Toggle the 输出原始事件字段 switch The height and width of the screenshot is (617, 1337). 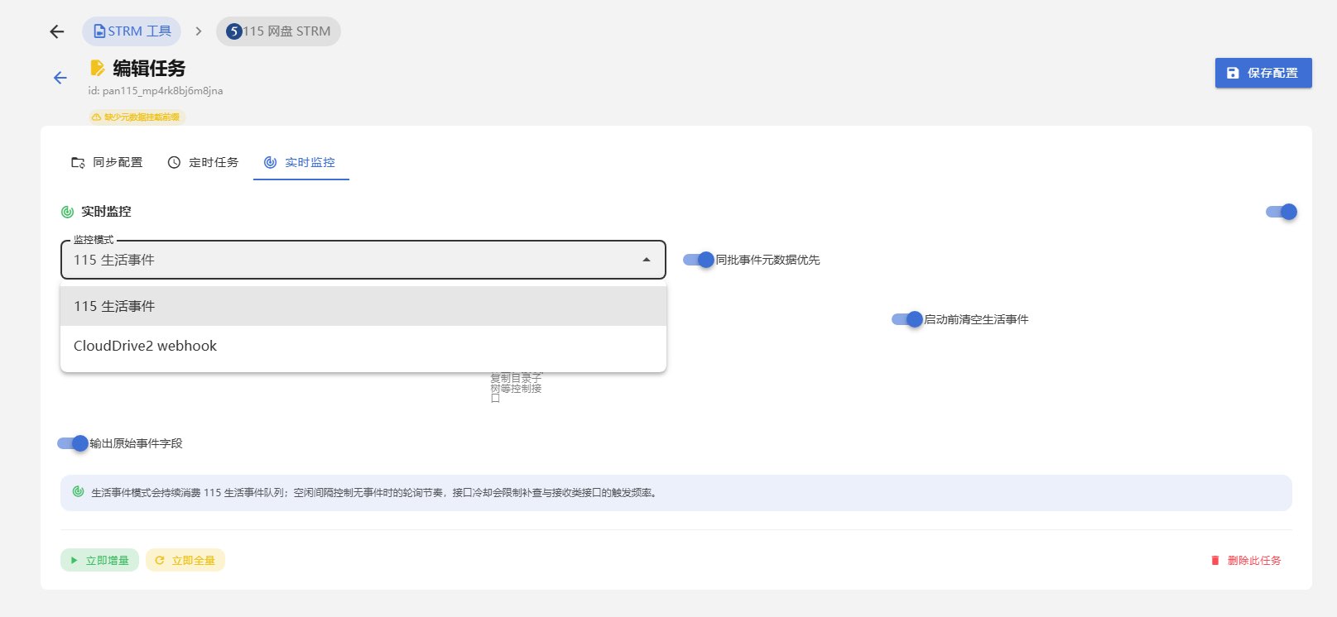[x=73, y=443]
